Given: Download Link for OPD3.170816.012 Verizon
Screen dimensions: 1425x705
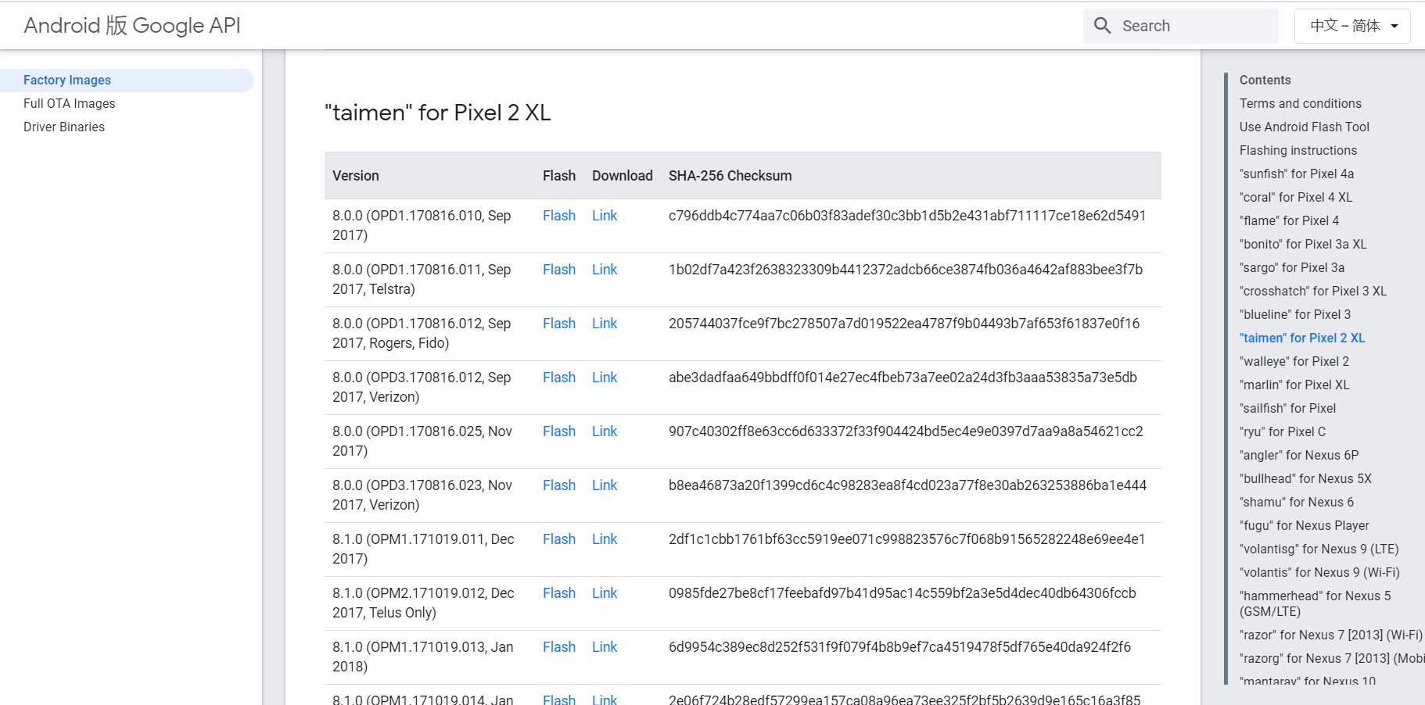Looking at the screenshot, I should 605,378.
